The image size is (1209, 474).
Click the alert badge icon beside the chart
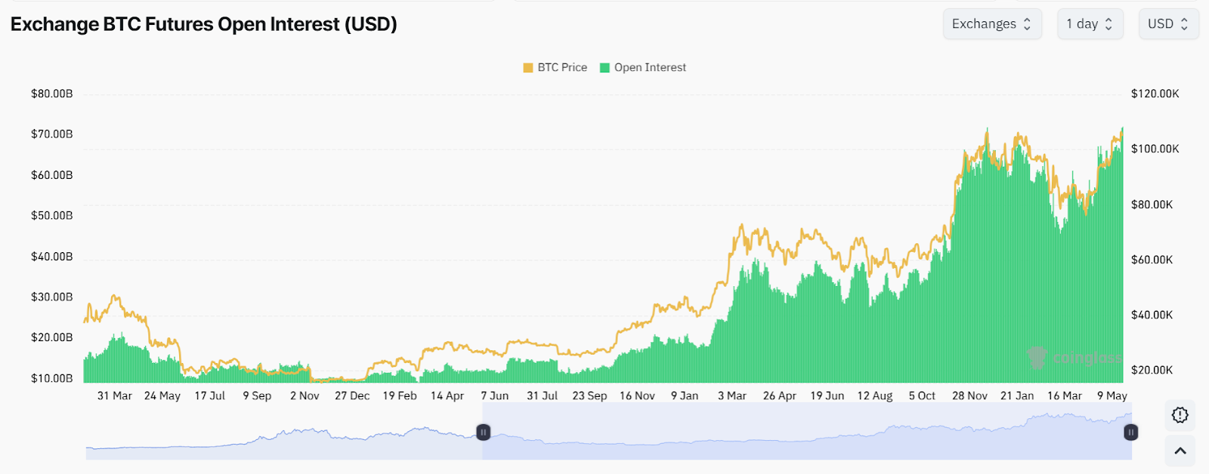click(x=1180, y=415)
